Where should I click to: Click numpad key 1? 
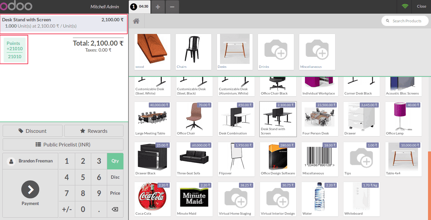pos(67,161)
